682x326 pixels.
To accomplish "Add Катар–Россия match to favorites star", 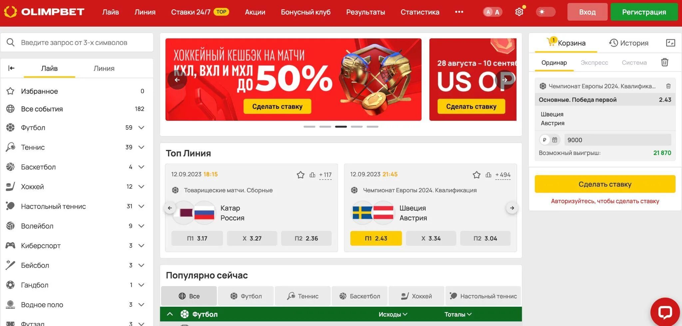I will point(300,175).
